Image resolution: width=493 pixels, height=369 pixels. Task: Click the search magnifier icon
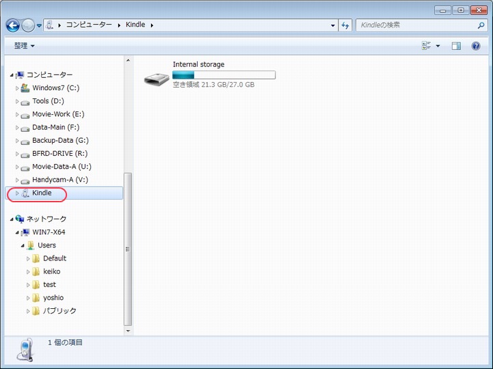click(x=481, y=25)
